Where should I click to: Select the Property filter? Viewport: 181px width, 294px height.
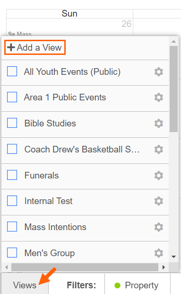(x=138, y=285)
